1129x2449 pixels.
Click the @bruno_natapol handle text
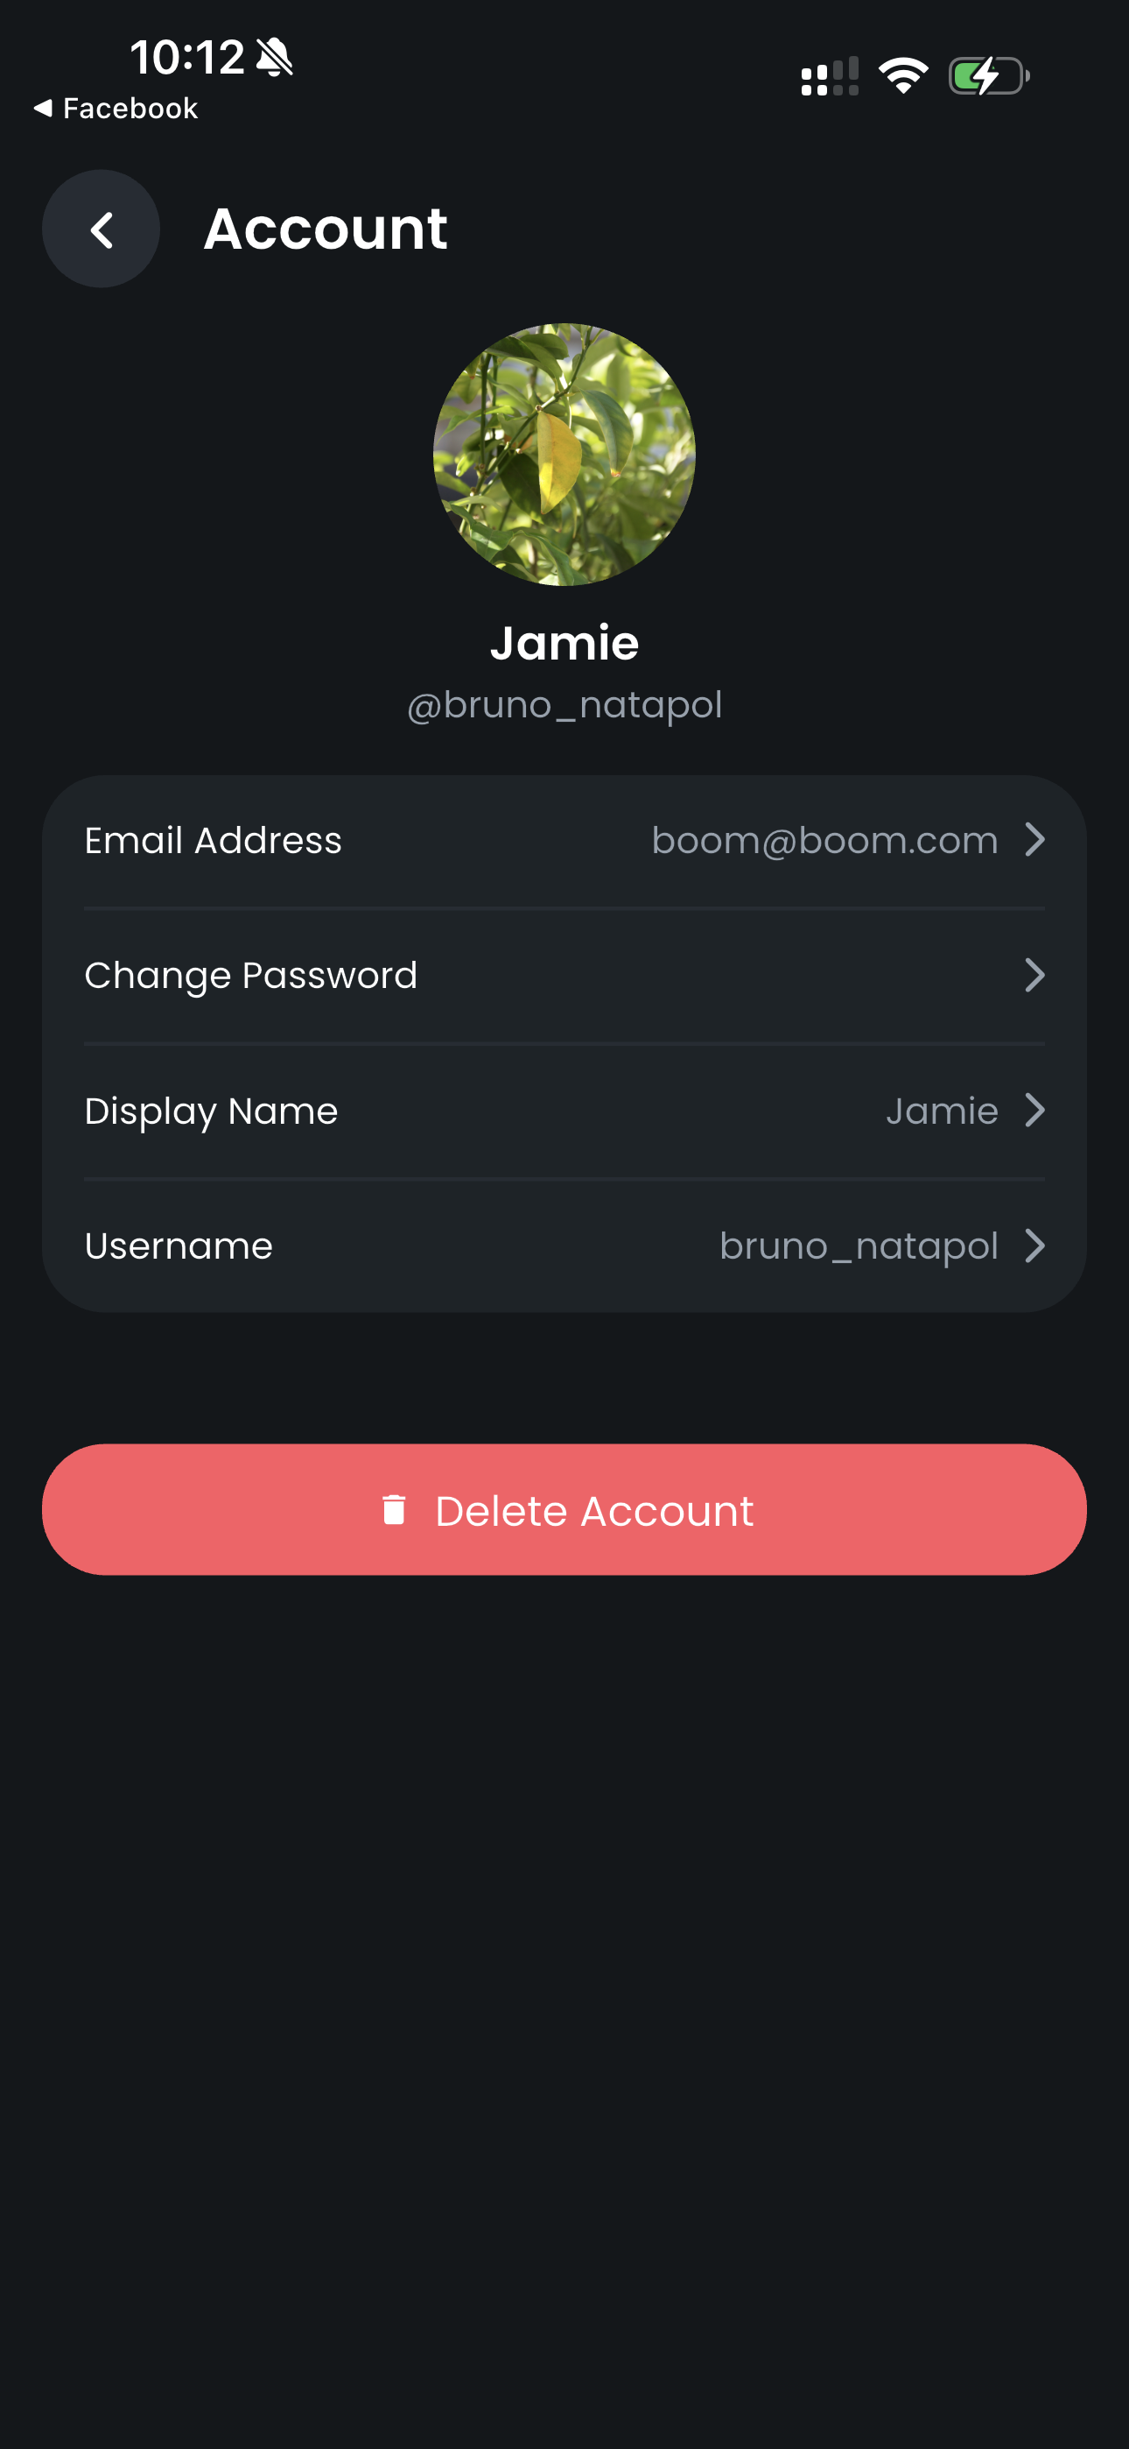pyautogui.click(x=564, y=703)
